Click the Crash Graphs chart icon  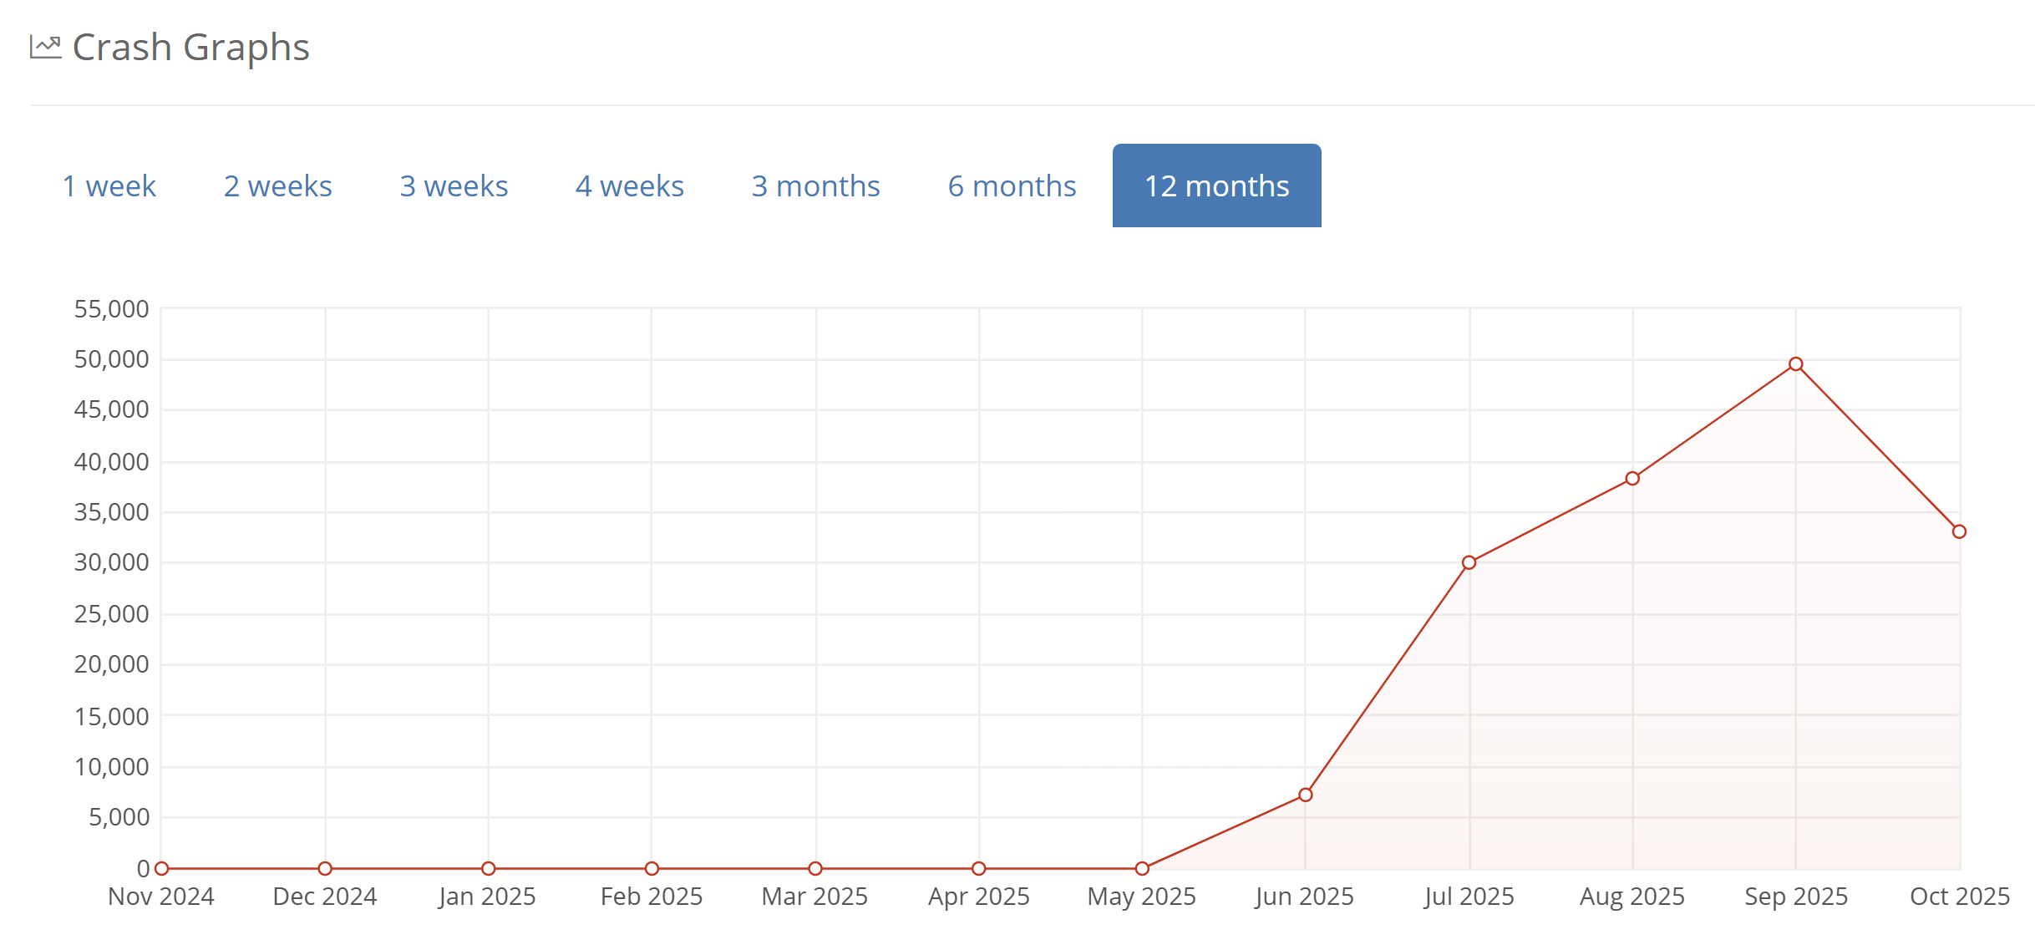click(x=45, y=46)
